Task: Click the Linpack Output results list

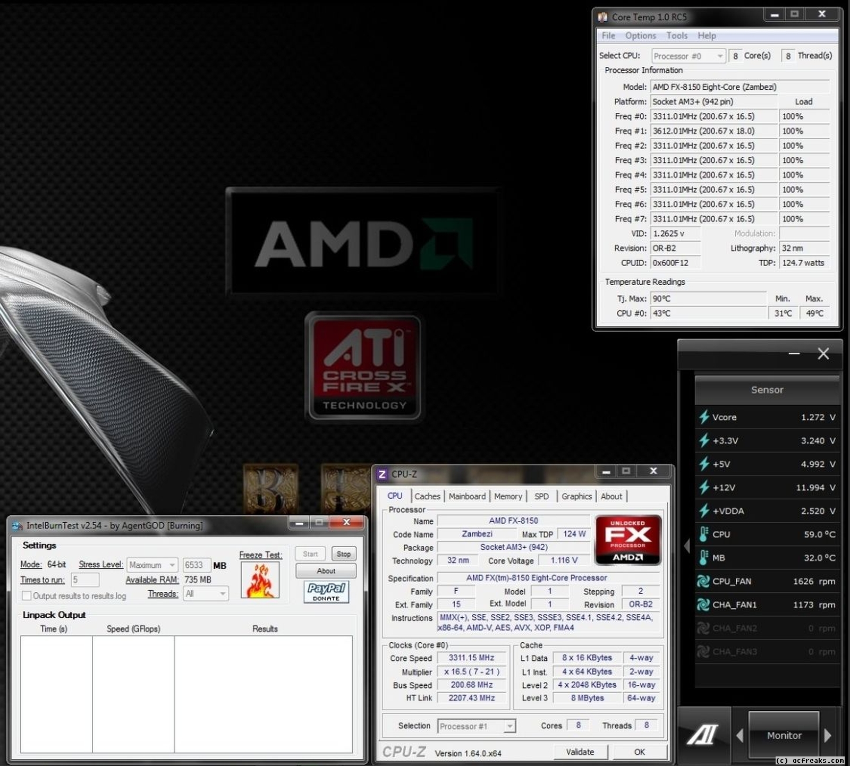Action: point(186,694)
